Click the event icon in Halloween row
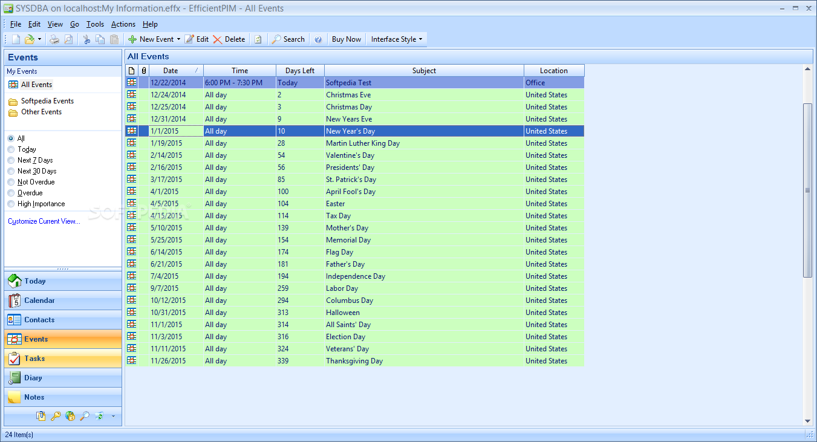 pyautogui.click(x=131, y=313)
